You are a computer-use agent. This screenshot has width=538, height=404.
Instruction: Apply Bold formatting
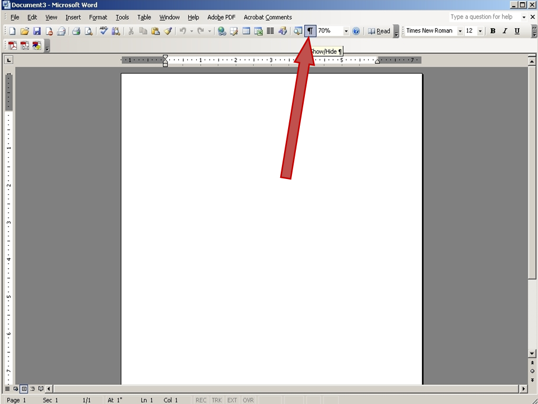(492, 31)
